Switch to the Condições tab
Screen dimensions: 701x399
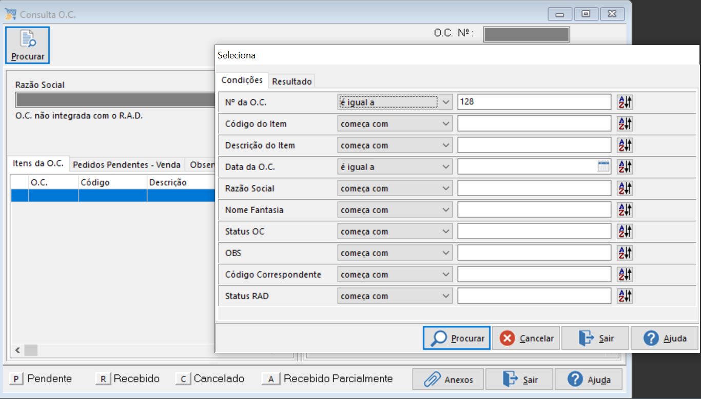(x=242, y=80)
